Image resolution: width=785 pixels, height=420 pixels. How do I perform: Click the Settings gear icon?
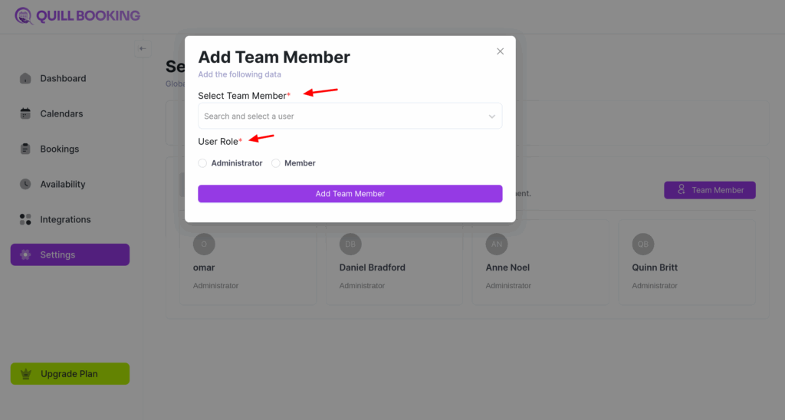pos(25,254)
